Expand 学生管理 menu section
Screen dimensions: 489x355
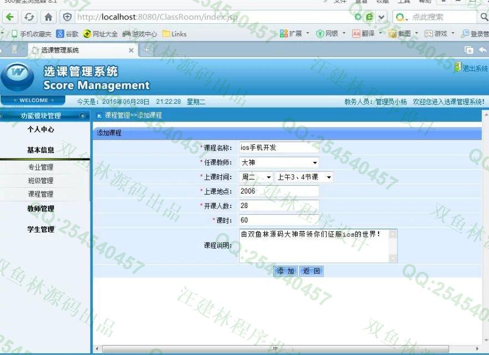click(x=40, y=229)
